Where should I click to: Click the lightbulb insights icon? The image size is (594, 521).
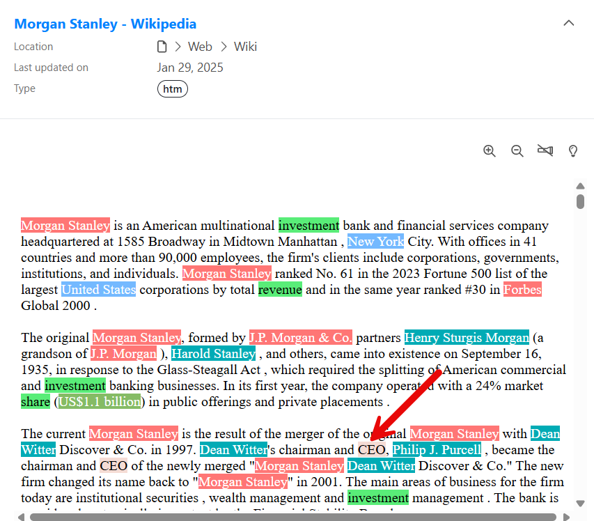(x=573, y=151)
